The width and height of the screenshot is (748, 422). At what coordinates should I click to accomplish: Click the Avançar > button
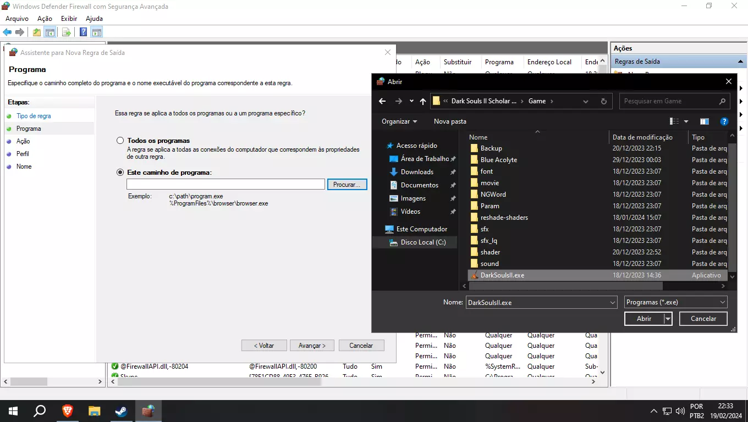tap(312, 346)
